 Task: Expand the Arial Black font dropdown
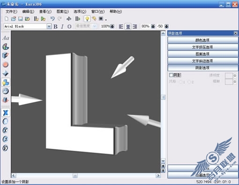pos(49,26)
